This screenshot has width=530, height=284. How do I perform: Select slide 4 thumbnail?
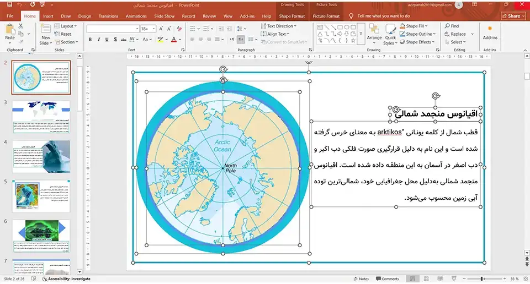tap(41, 156)
